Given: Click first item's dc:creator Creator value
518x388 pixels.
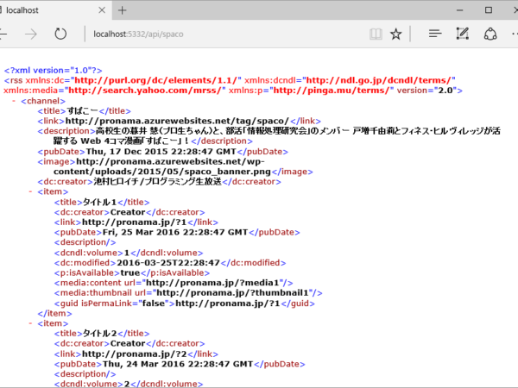Looking at the screenshot, I should click(x=128, y=212).
